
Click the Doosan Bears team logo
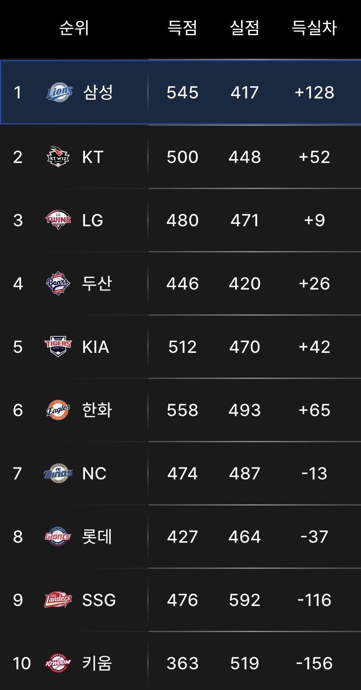coord(58,283)
